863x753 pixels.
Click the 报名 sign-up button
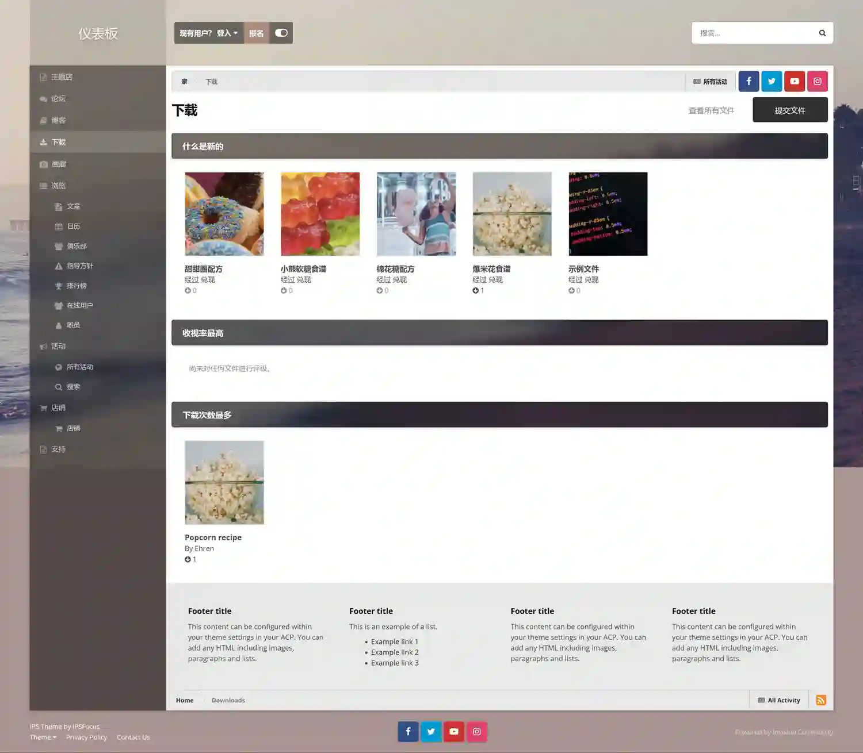(257, 33)
